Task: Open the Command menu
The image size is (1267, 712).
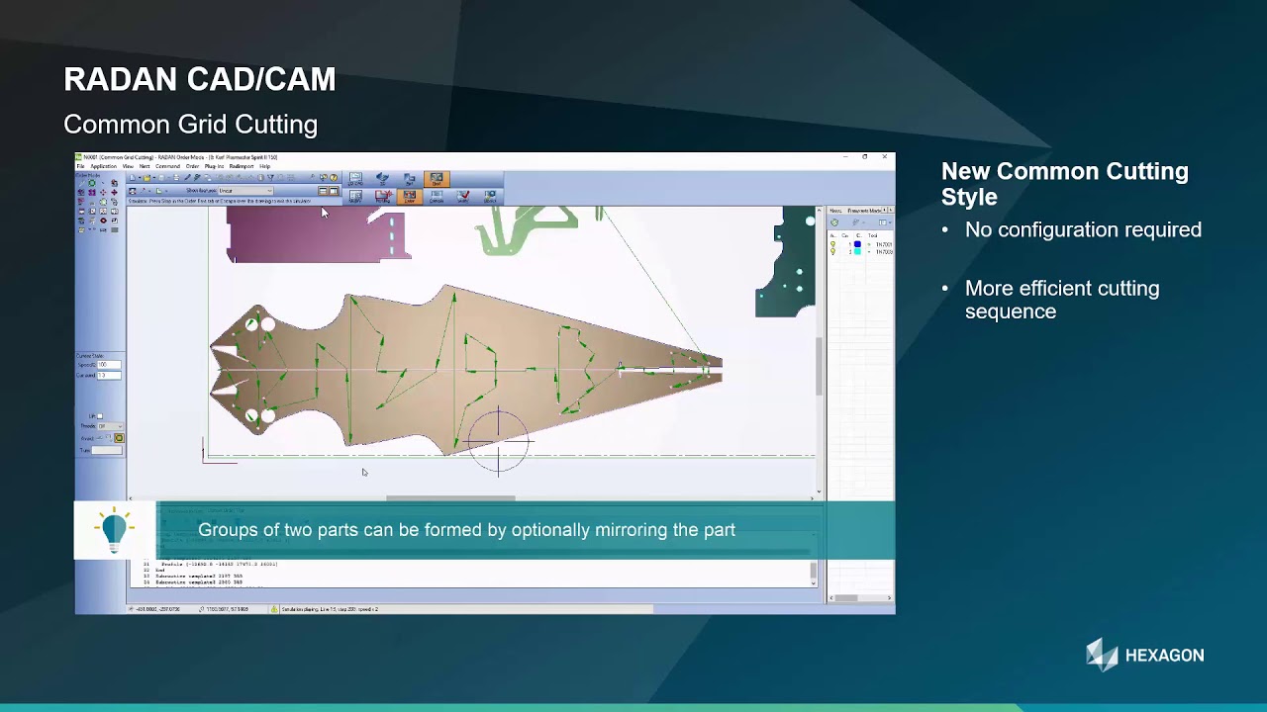Action: coord(167,166)
